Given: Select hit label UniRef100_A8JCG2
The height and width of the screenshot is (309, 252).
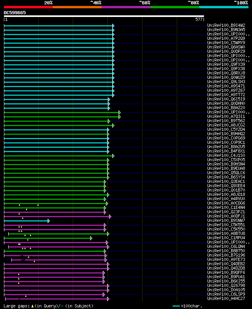Looking at the screenshot, I should coord(226,125).
